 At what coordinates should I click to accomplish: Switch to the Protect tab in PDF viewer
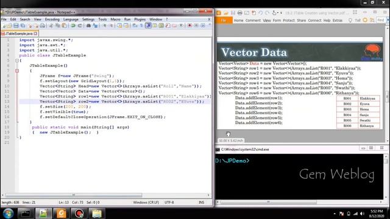tap(289, 20)
